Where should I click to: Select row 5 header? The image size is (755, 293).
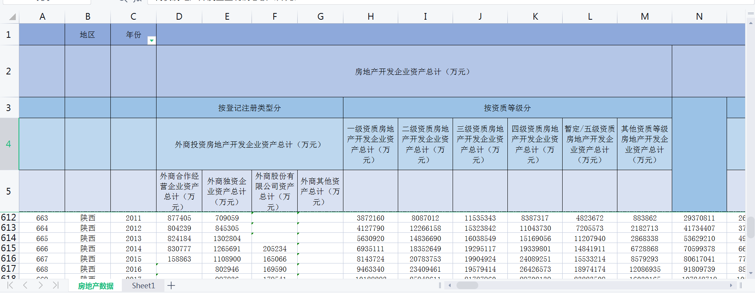9,191
